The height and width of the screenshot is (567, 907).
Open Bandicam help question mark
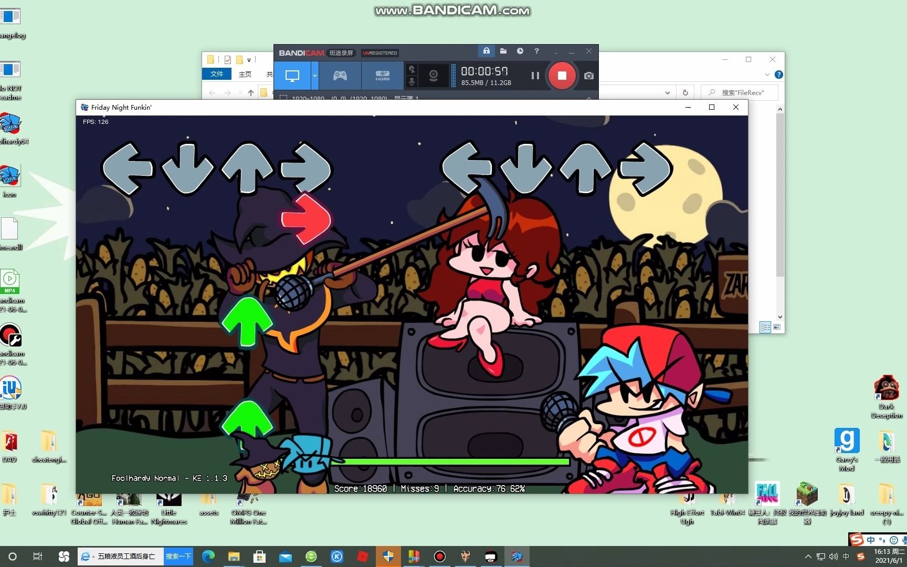536,51
